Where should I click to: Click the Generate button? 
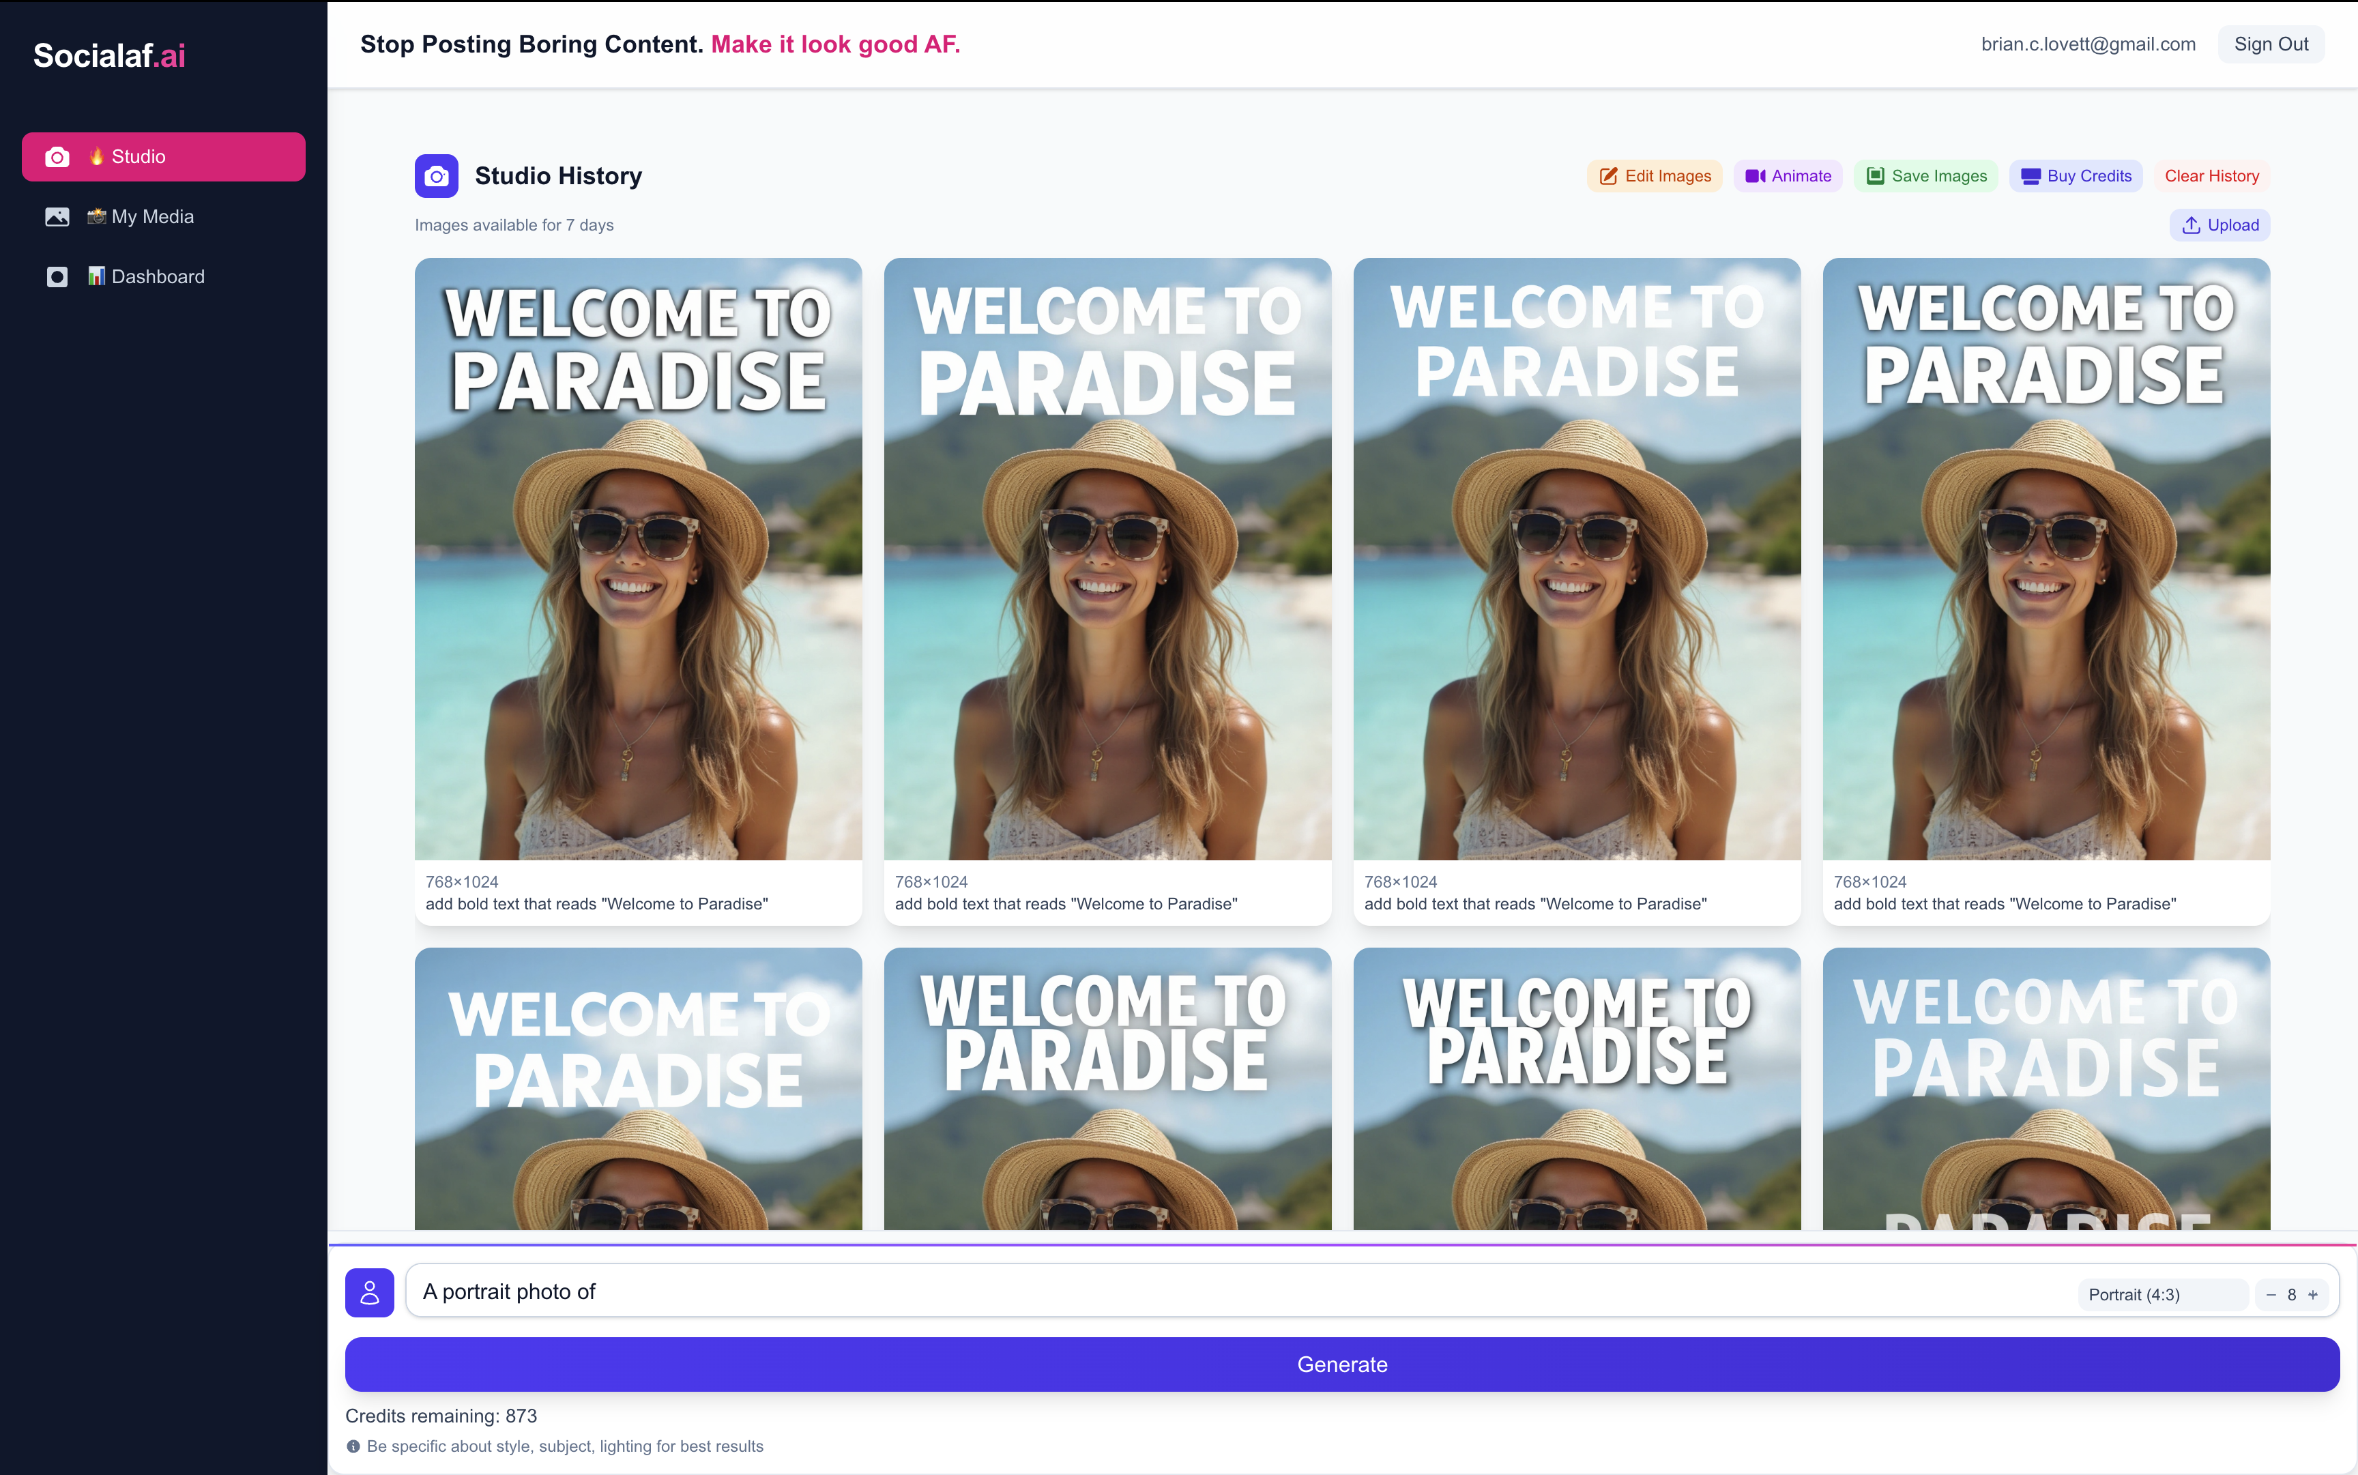click(x=1343, y=1364)
